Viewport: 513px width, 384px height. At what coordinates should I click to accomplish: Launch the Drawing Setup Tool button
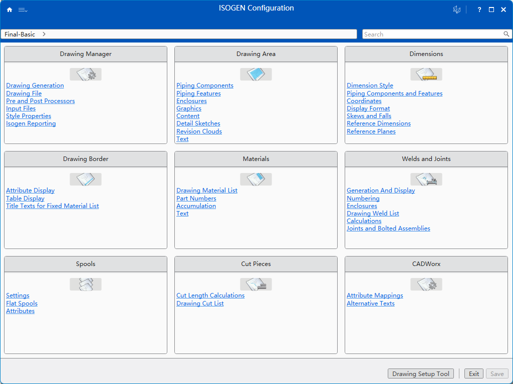click(x=421, y=373)
